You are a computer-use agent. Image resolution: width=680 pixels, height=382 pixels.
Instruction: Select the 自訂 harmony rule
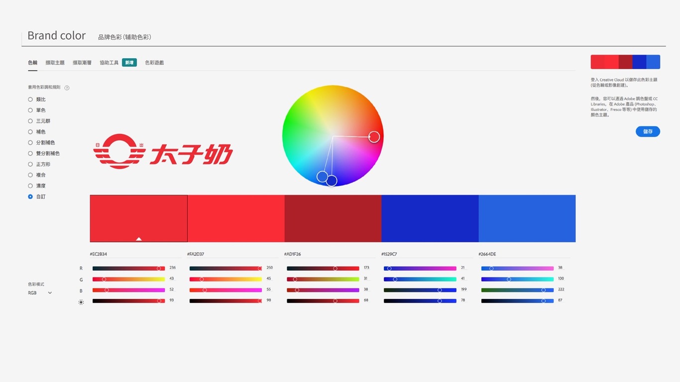point(37,196)
